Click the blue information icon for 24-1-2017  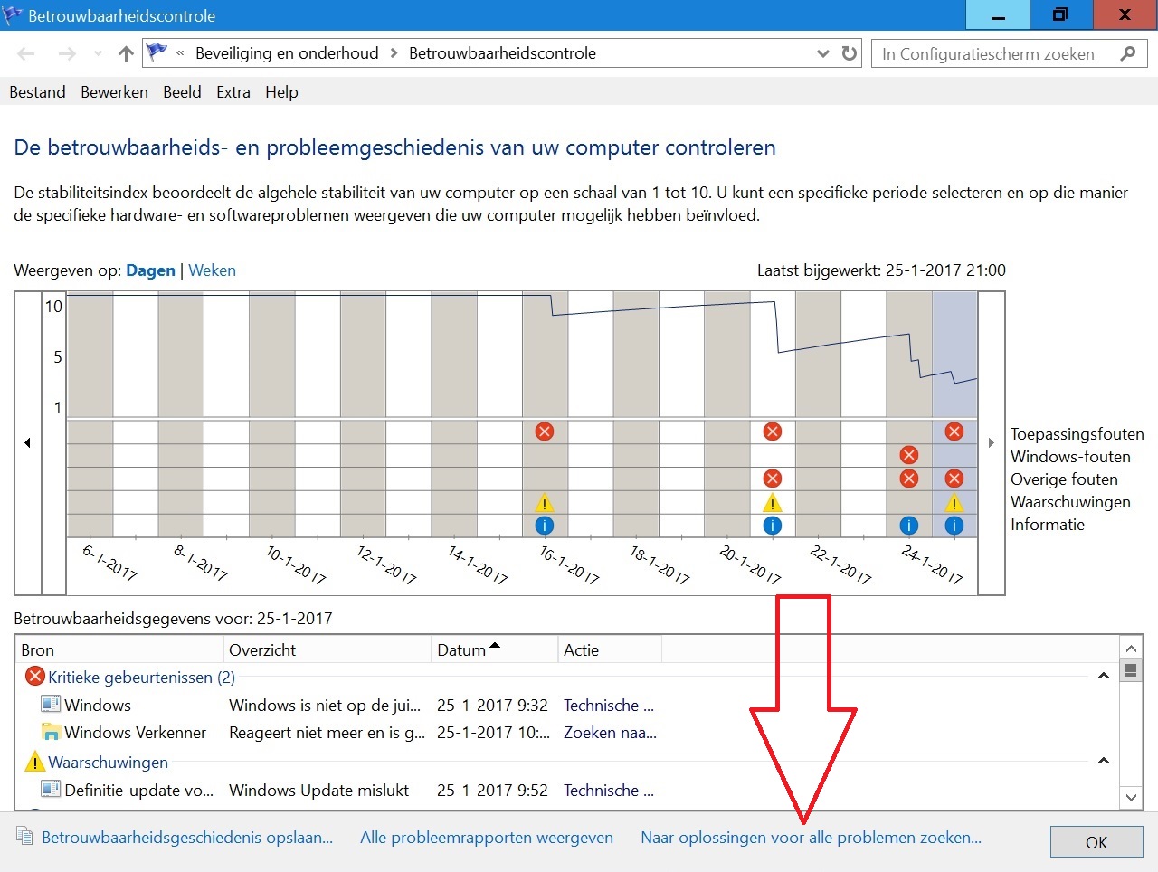point(909,525)
